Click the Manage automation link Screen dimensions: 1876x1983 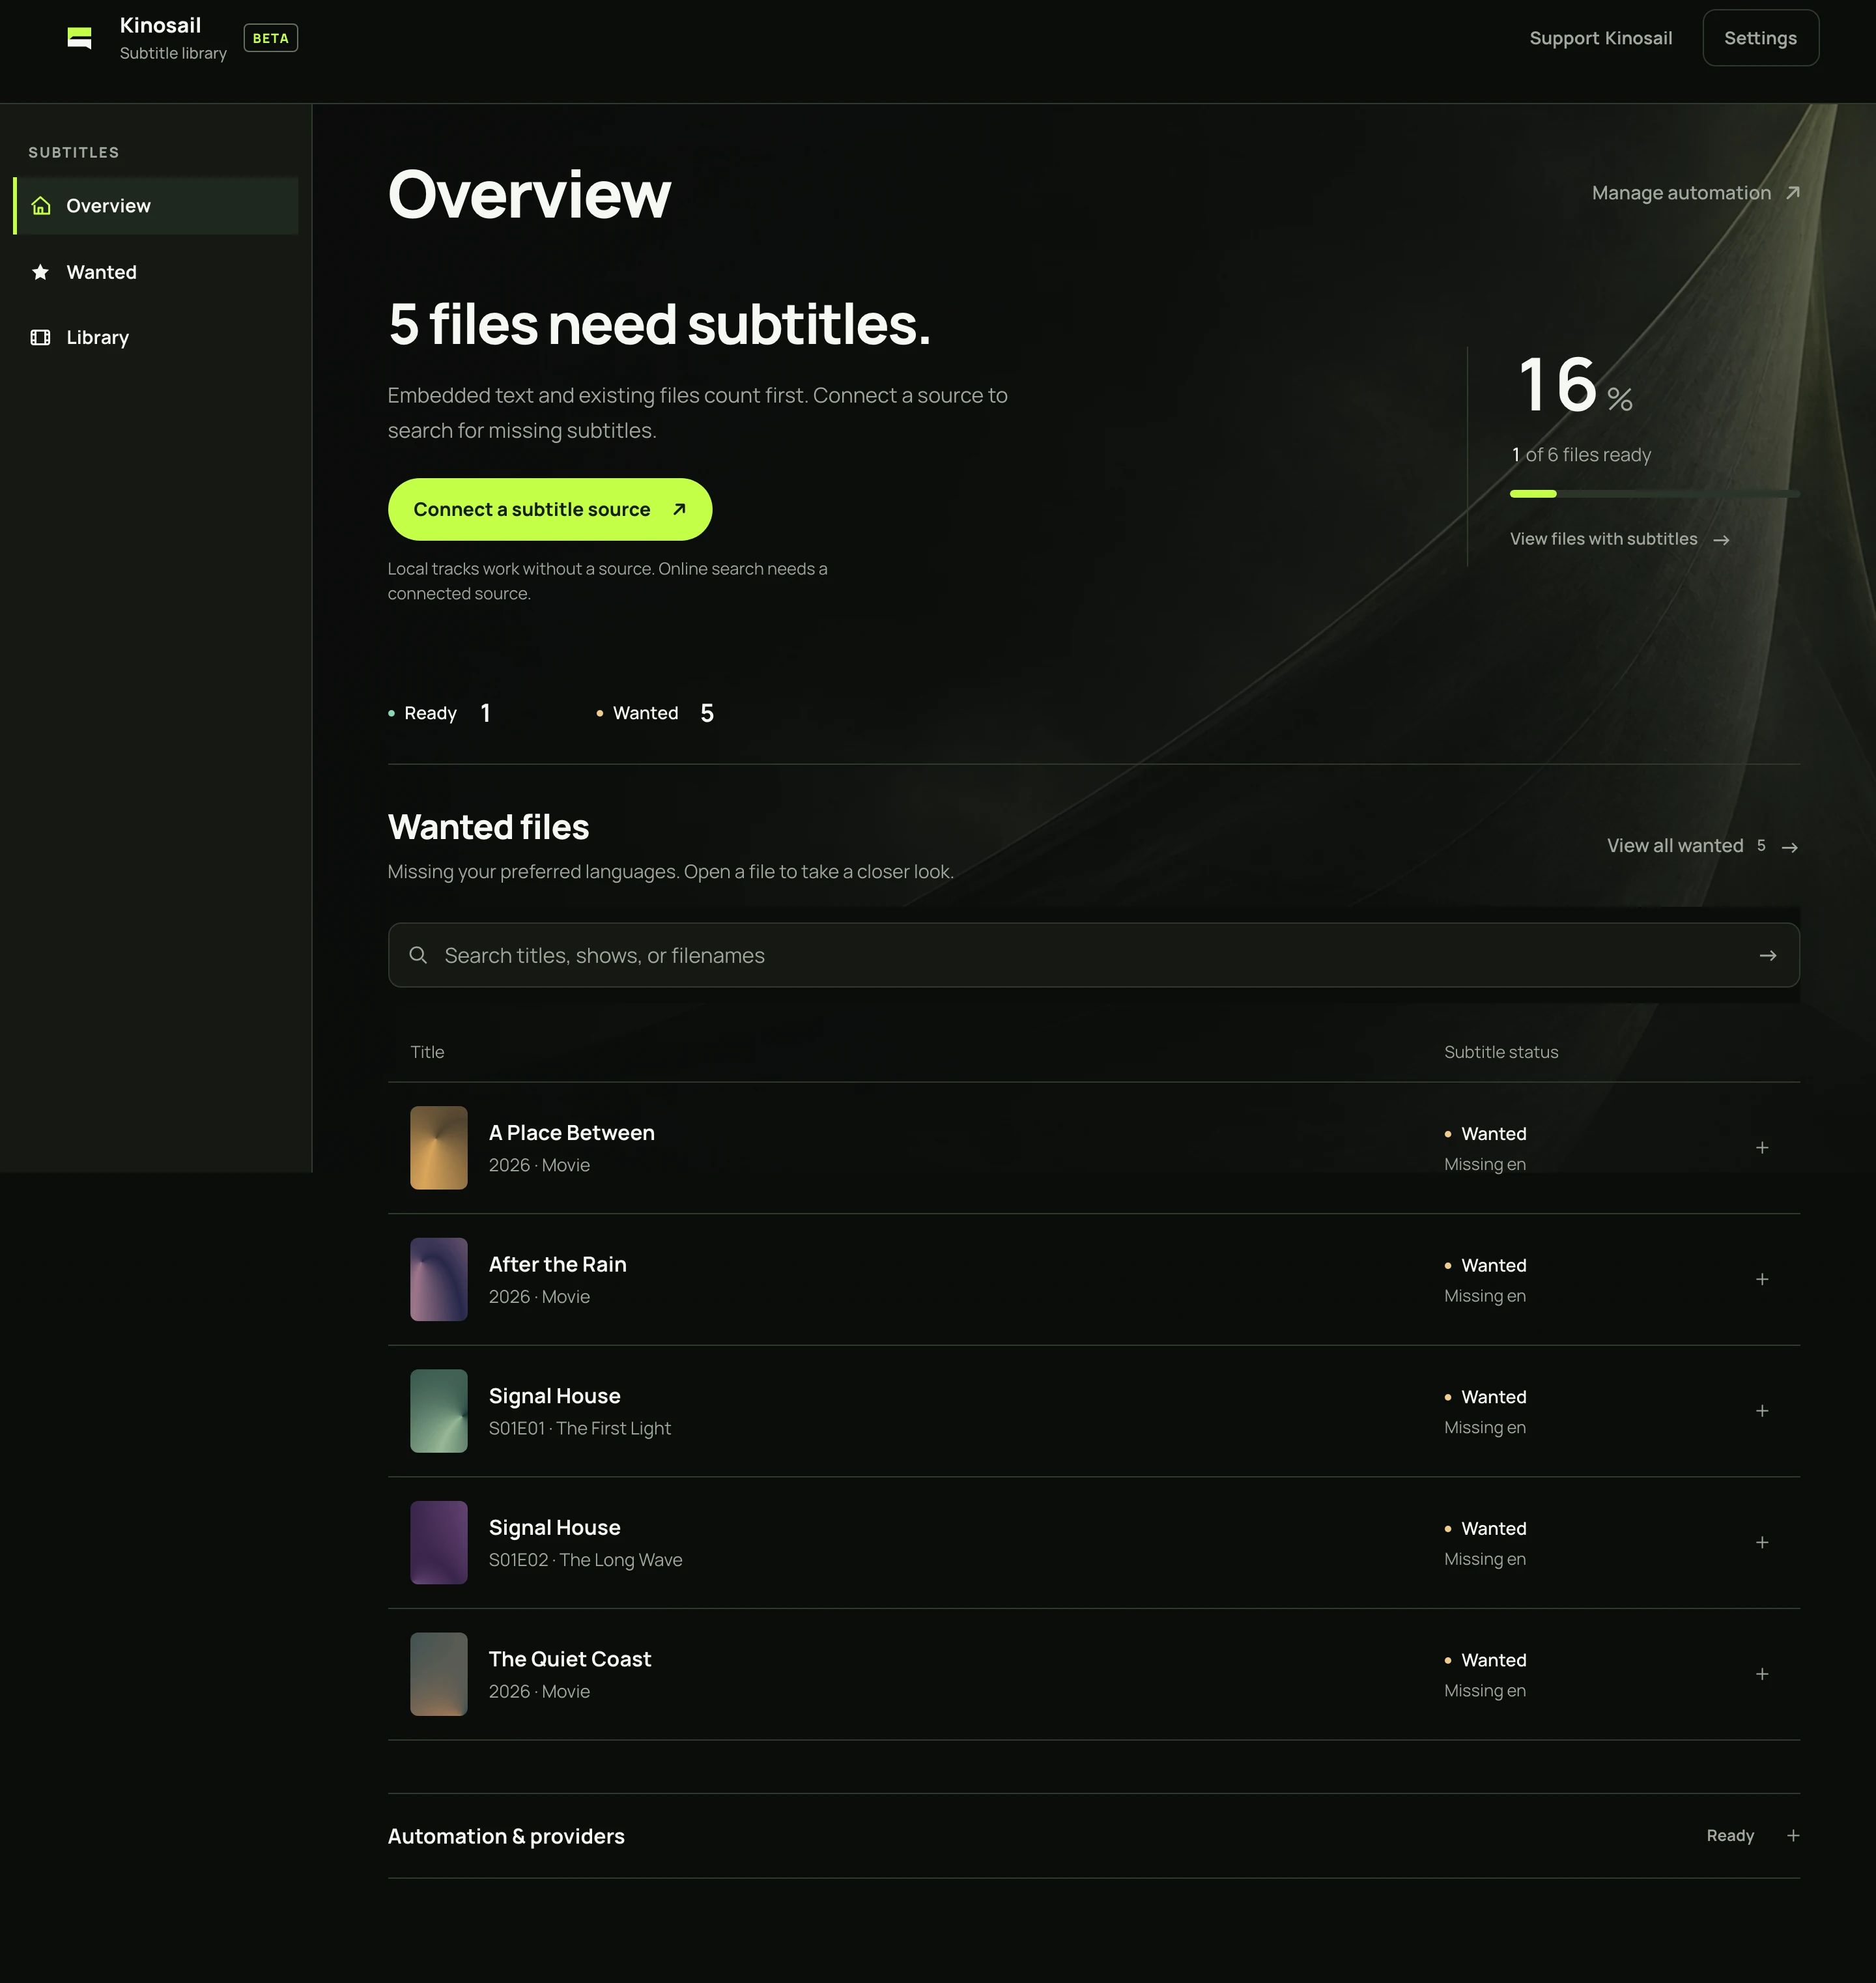(1696, 193)
